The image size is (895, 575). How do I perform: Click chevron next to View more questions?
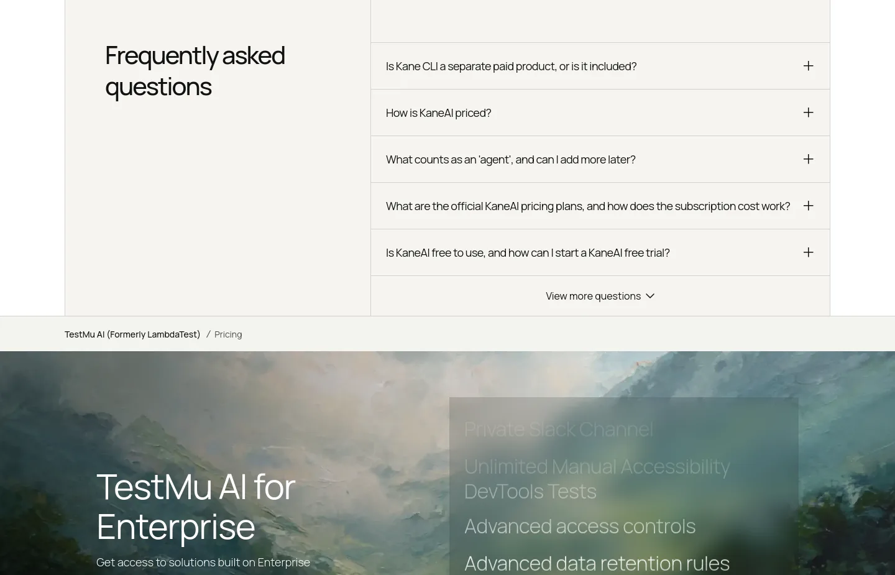pyautogui.click(x=650, y=296)
